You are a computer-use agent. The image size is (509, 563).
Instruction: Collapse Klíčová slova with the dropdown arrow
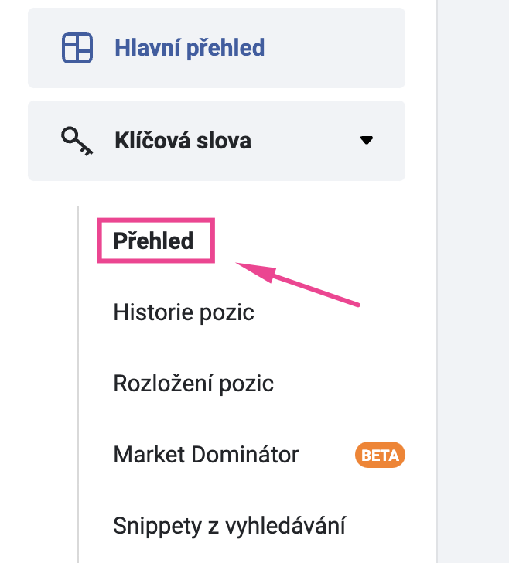click(x=367, y=140)
